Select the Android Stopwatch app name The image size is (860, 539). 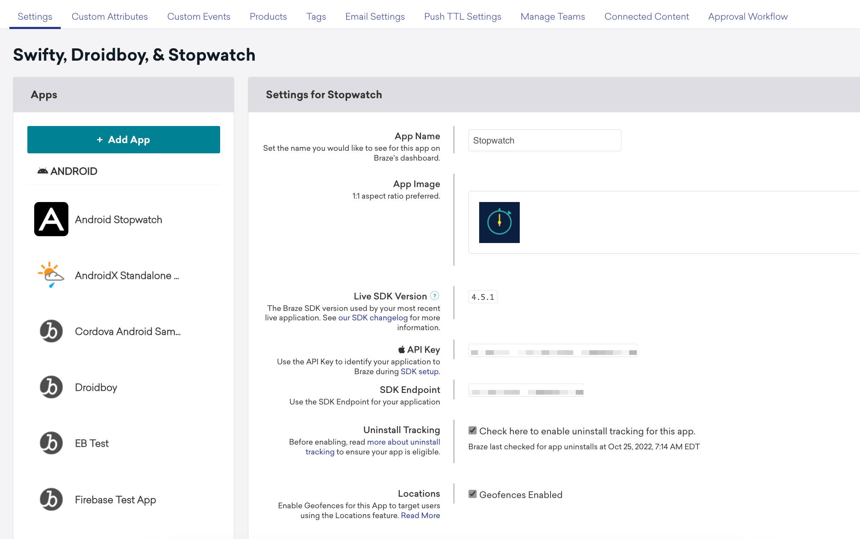click(x=119, y=220)
